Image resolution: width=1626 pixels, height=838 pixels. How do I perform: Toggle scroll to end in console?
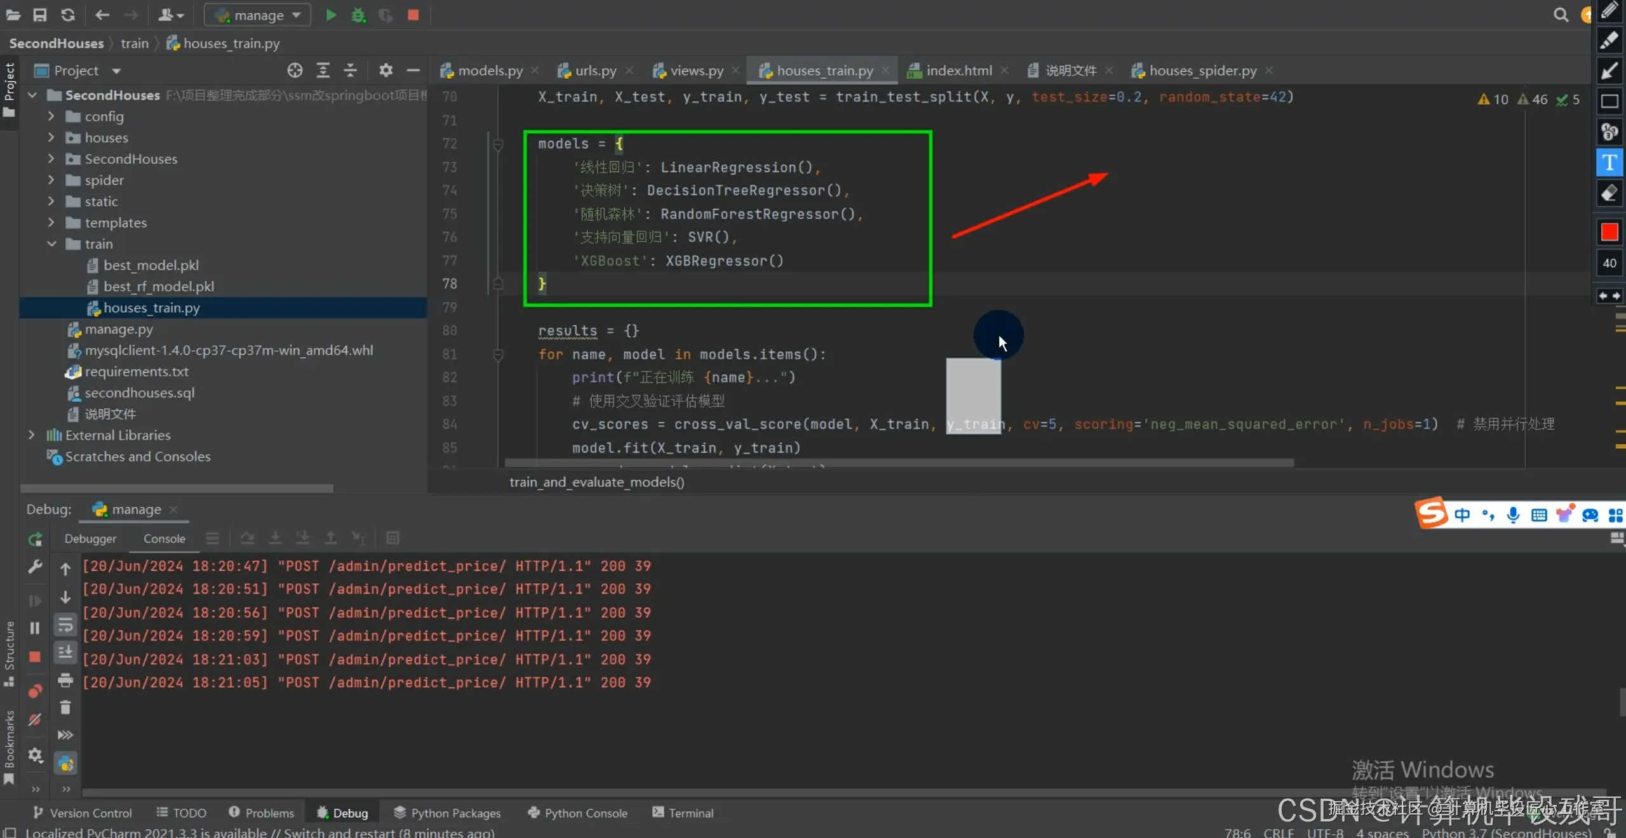[65, 653]
